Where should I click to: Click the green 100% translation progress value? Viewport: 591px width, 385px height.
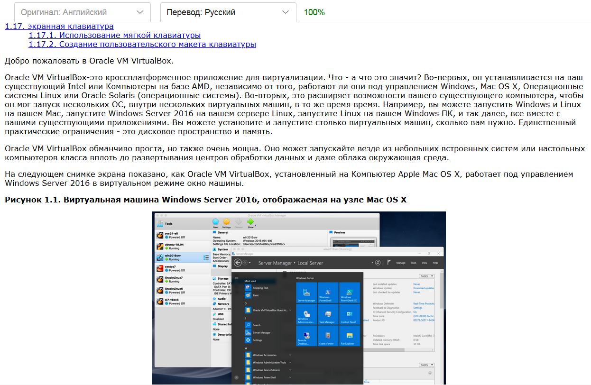click(x=314, y=12)
